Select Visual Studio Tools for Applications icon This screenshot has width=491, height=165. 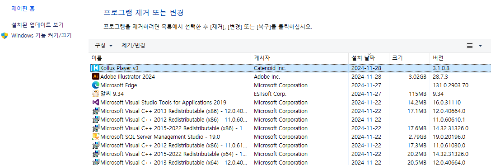point(96,102)
